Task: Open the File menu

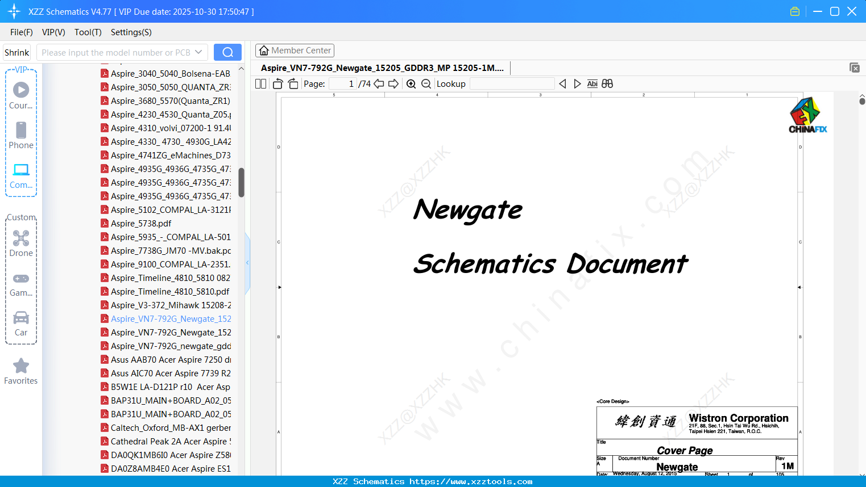Action: (x=22, y=32)
